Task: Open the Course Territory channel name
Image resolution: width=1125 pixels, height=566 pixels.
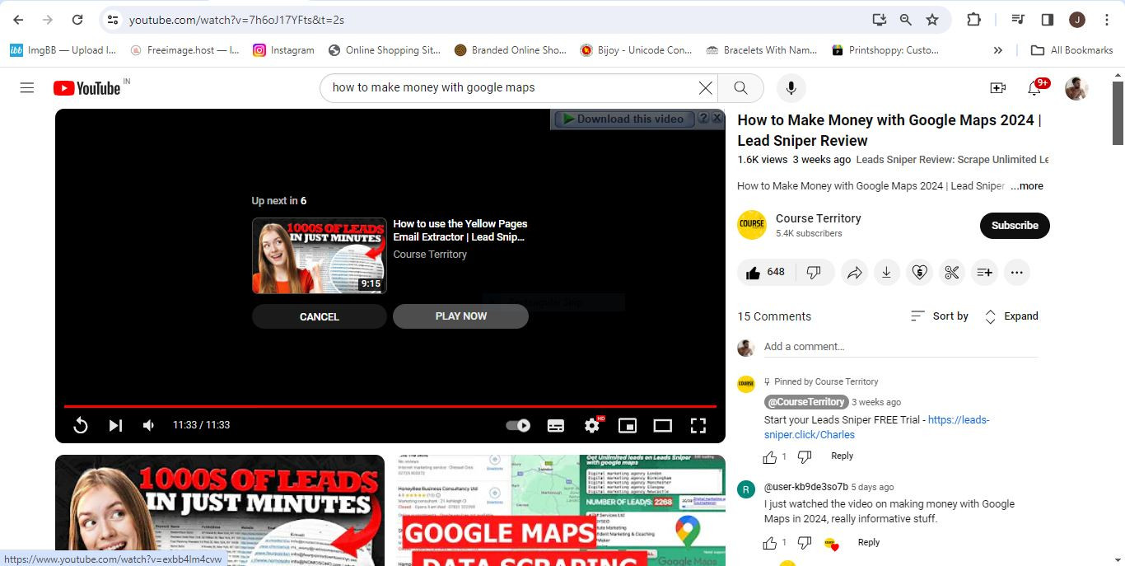Action: tap(818, 218)
